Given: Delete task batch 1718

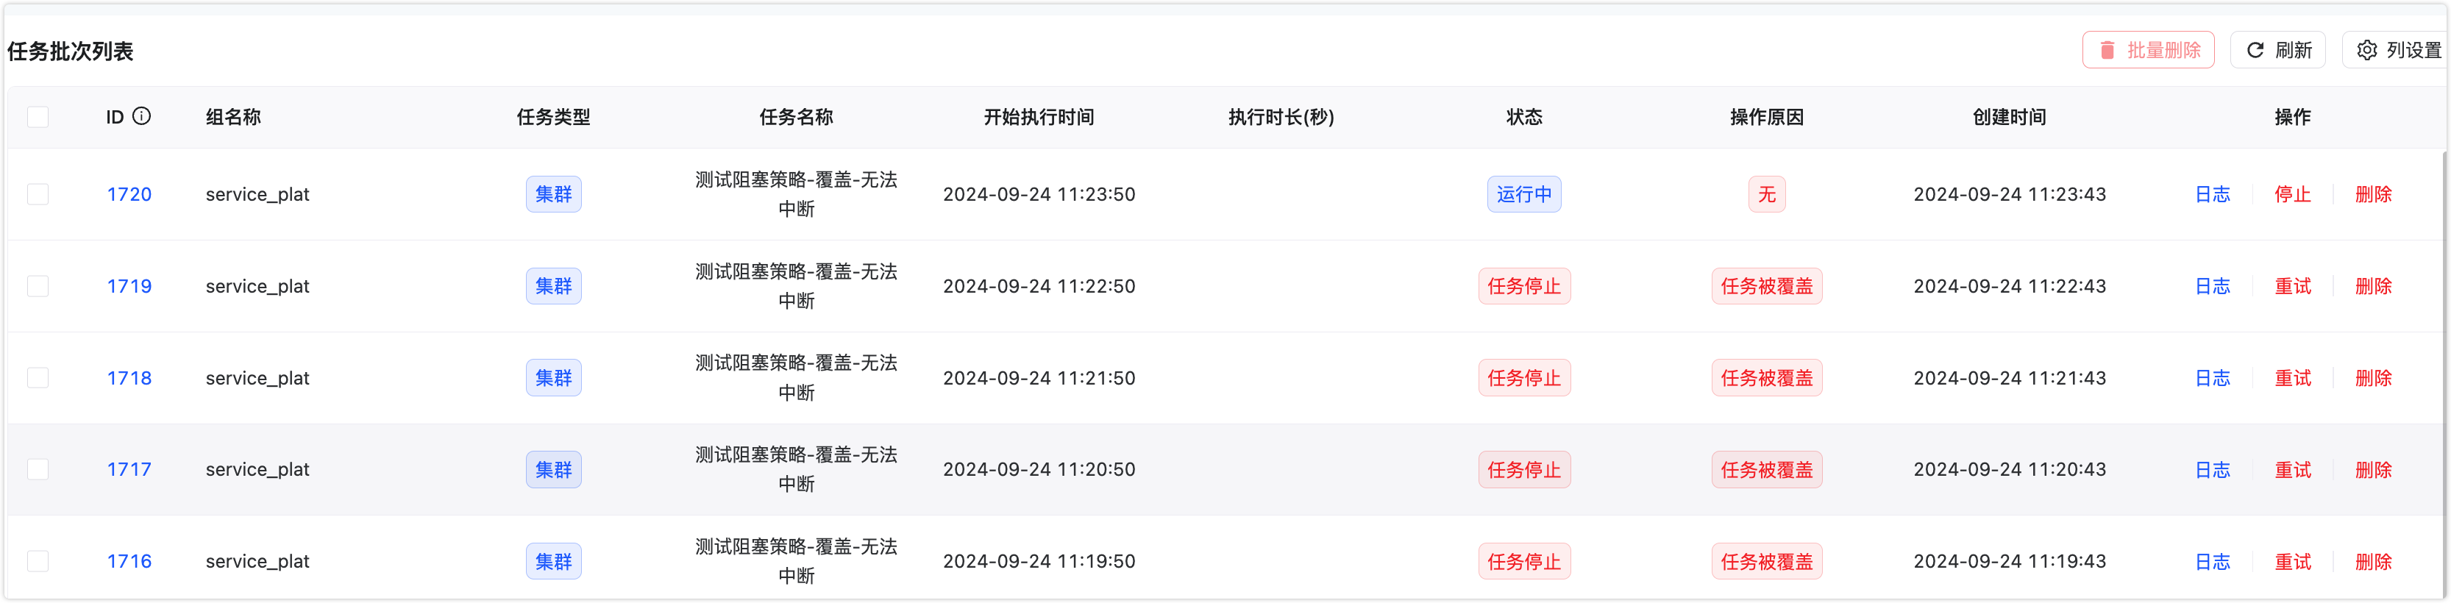Looking at the screenshot, I should click(2373, 377).
